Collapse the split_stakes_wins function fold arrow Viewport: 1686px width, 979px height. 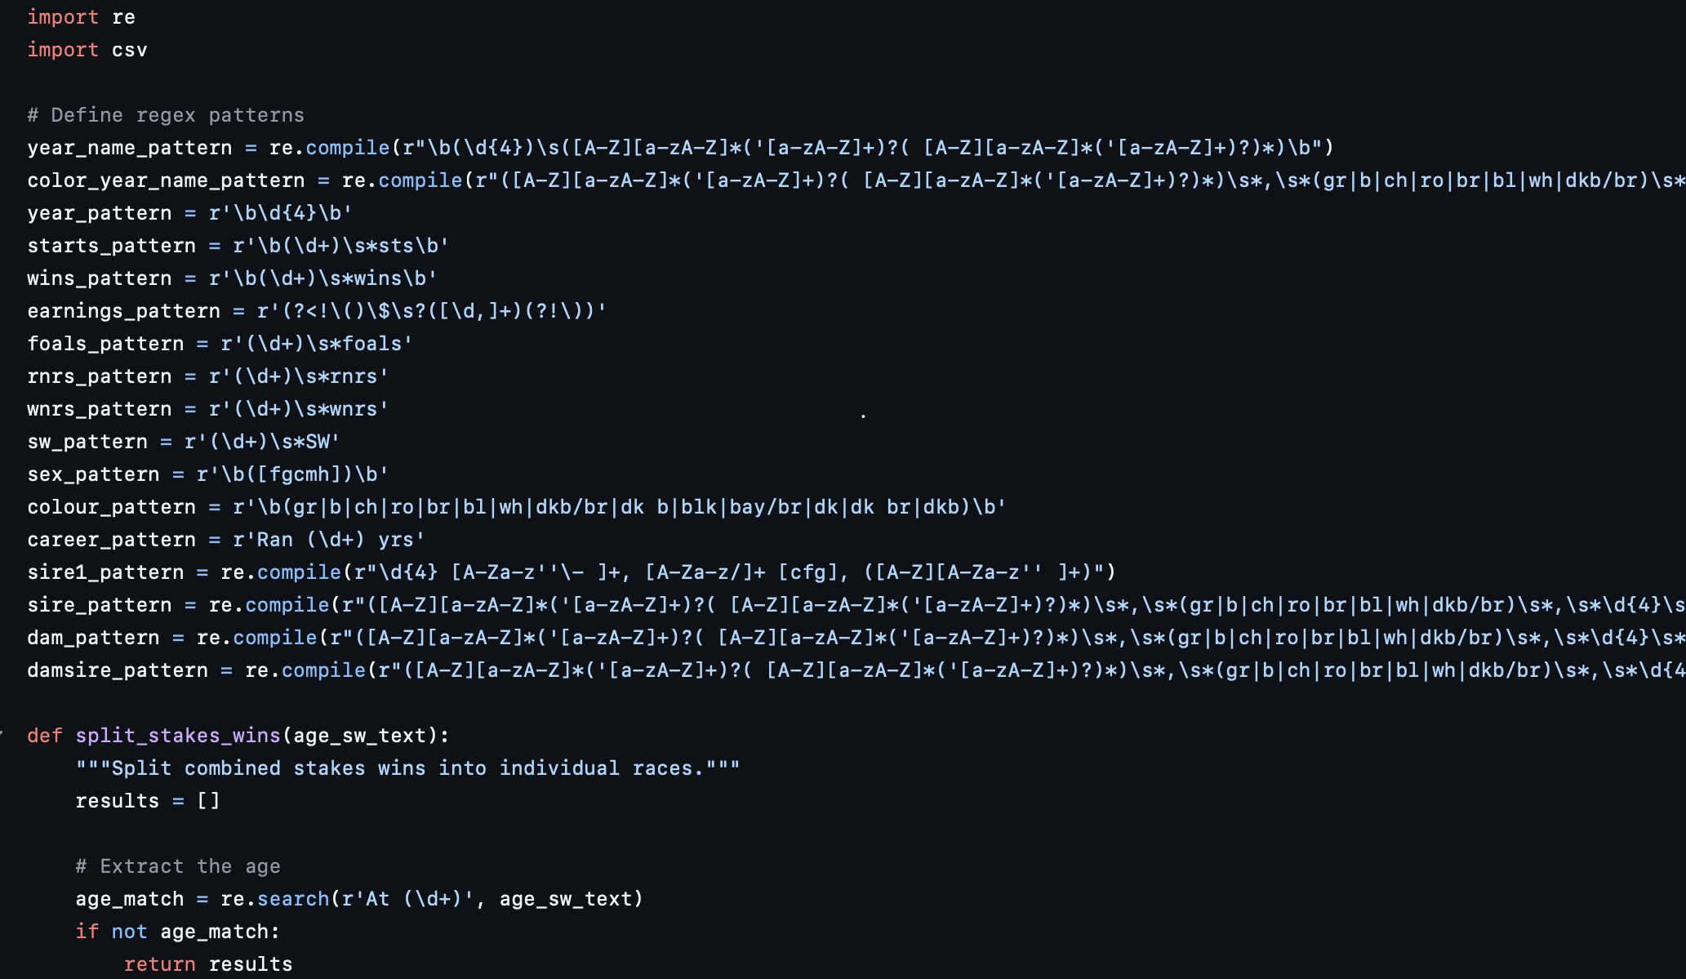pyautogui.click(x=2, y=735)
